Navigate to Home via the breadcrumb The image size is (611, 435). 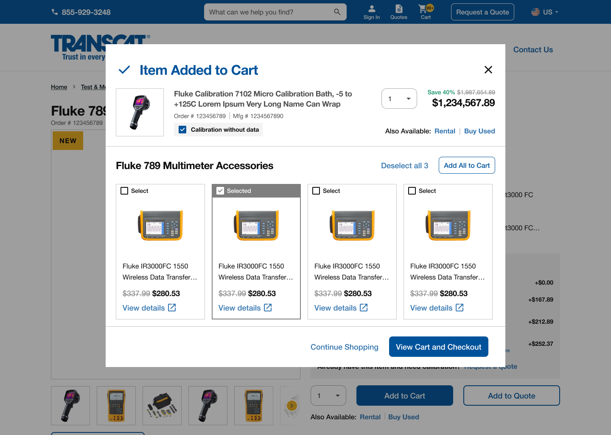click(59, 87)
